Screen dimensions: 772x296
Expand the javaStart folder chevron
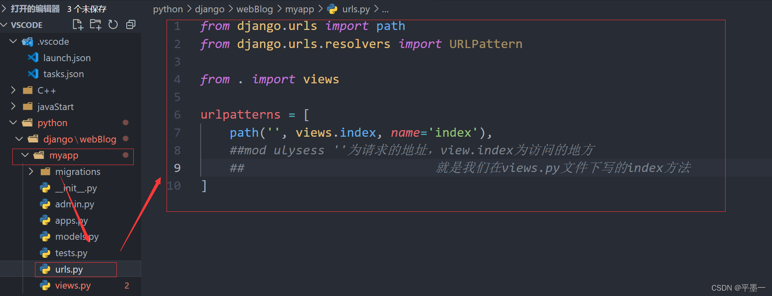click(x=13, y=106)
